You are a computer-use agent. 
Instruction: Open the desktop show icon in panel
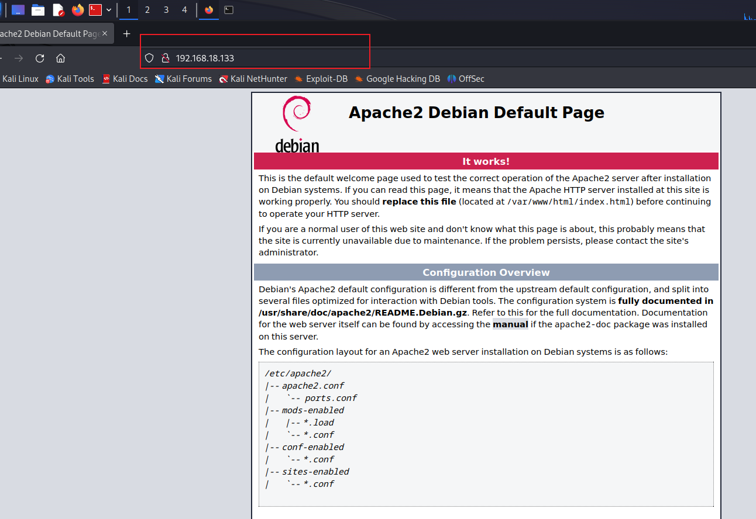click(x=18, y=10)
